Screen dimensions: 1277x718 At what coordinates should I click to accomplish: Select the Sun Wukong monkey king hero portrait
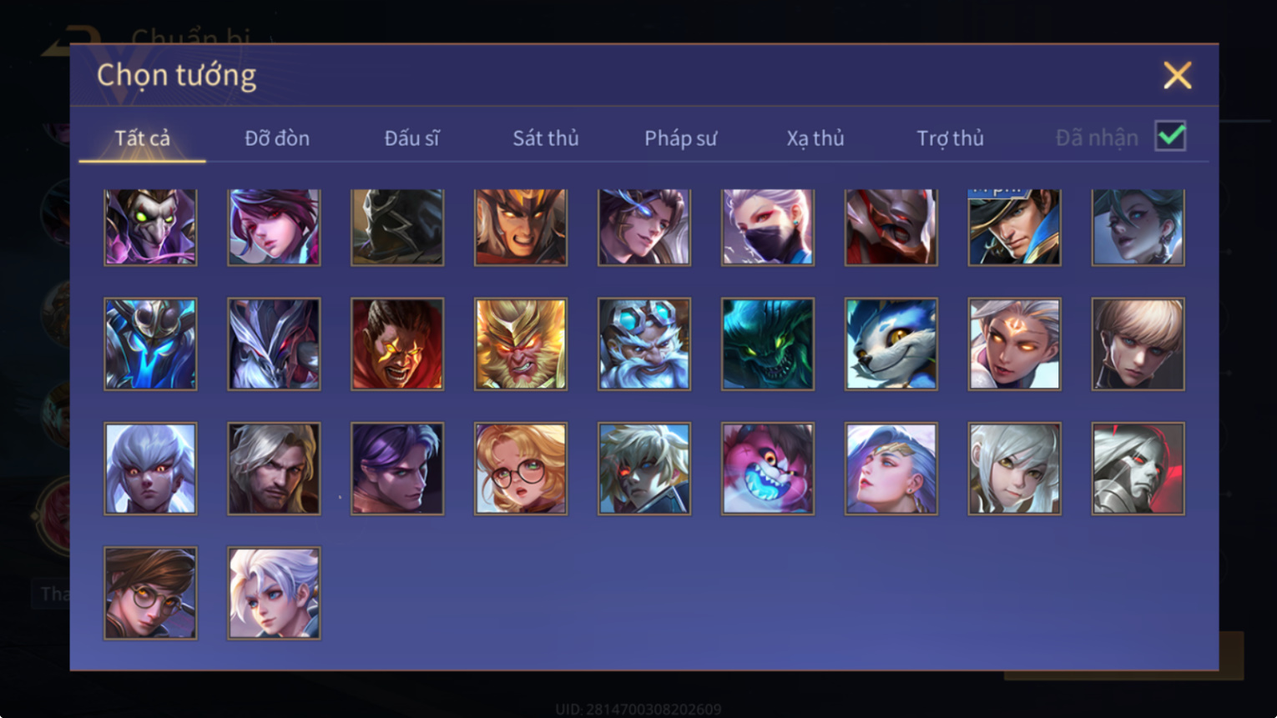point(521,344)
